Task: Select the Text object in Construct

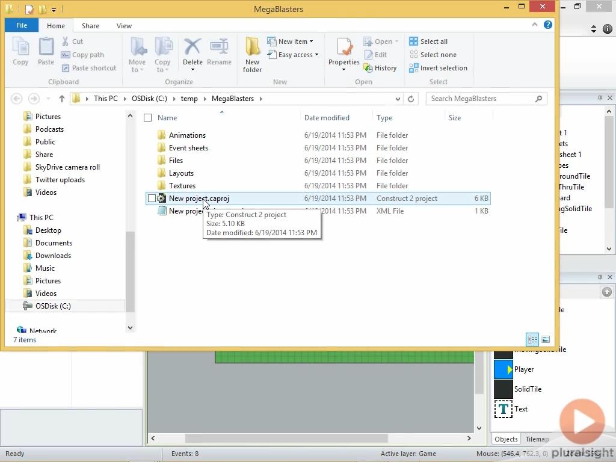Action: [511, 409]
